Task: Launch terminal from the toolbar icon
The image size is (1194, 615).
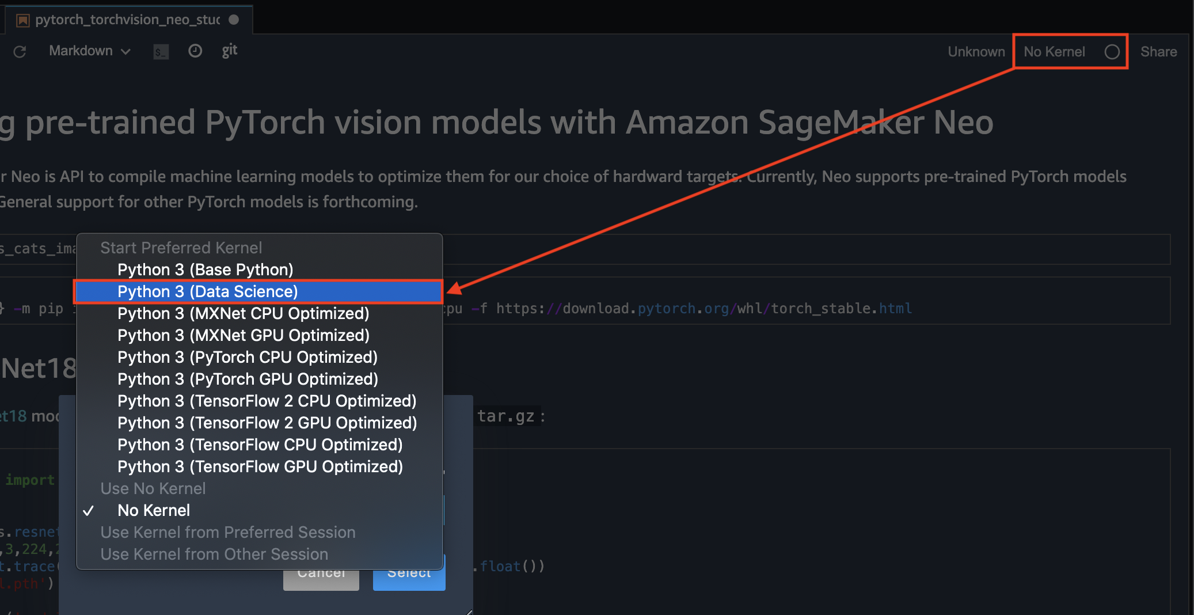Action: [161, 52]
